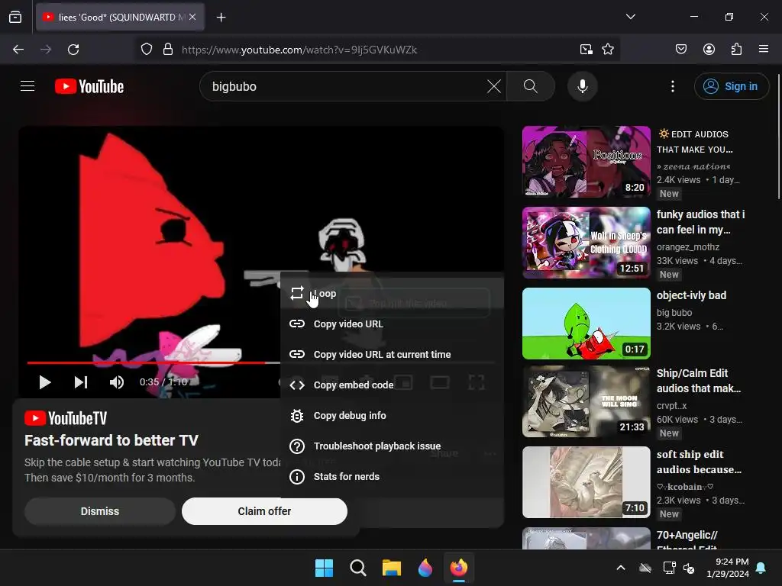This screenshot has width=782, height=586.
Task: Open the tracking protection shield icon
Action: click(x=146, y=50)
